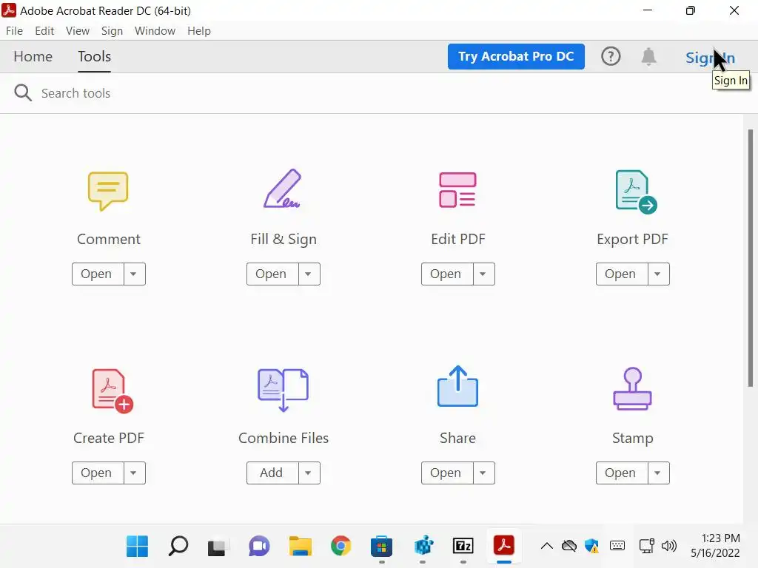Open the File menu
This screenshot has width=758, height=568.
[x=15, y=31]
